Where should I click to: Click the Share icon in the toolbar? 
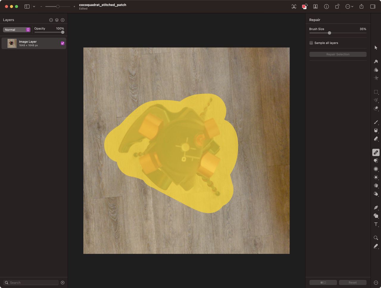(361, 6)
